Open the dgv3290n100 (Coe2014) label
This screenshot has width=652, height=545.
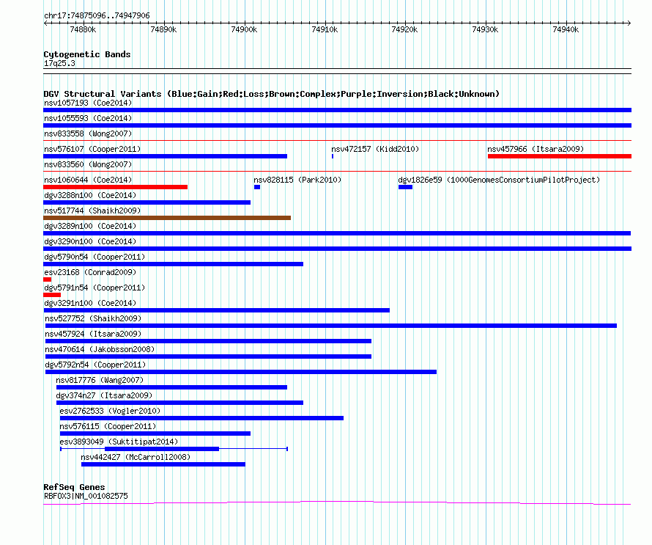point(90,241)
